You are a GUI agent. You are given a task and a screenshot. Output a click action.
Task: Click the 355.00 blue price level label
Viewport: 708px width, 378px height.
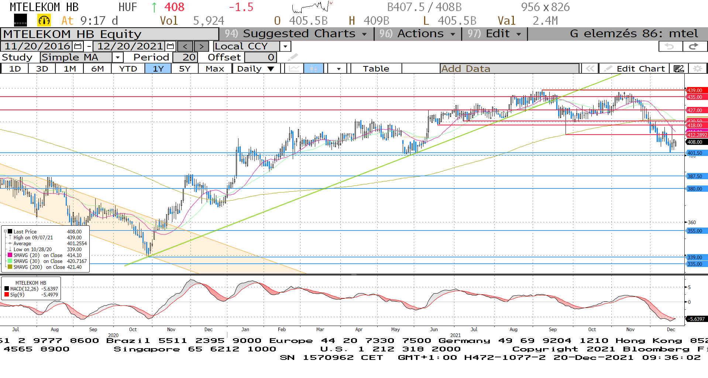[696, 231]
